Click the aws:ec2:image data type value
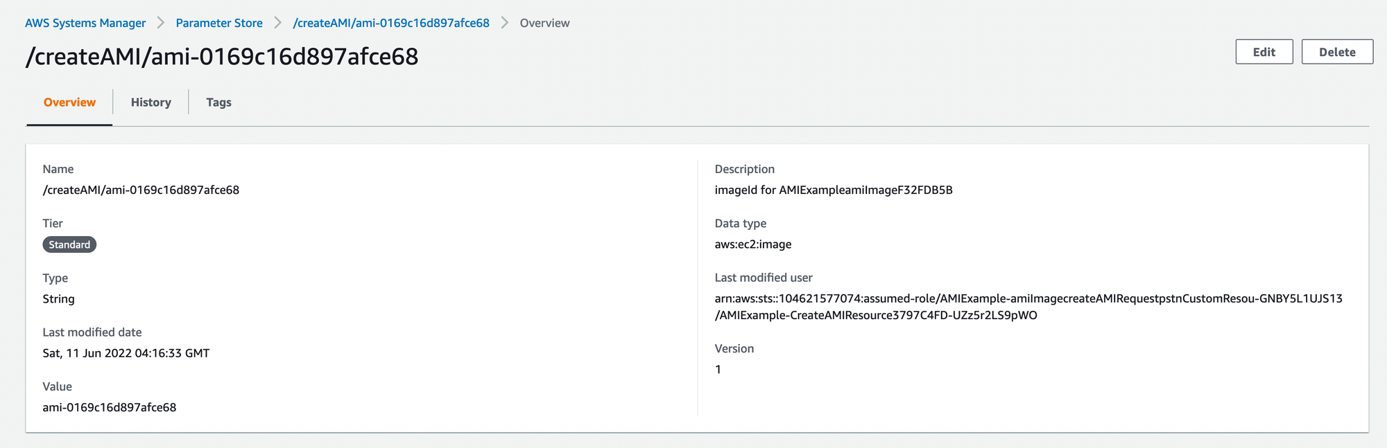 pos(752,244)
